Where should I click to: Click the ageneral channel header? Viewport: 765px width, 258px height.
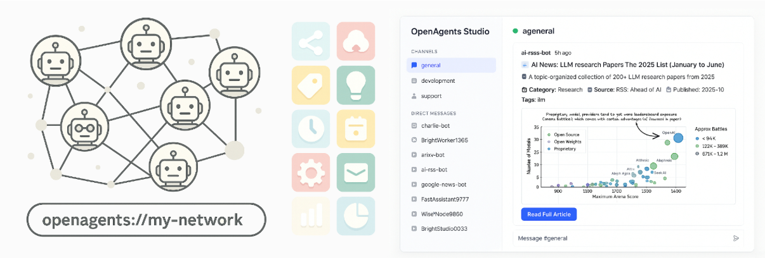[x=539, y=30]
